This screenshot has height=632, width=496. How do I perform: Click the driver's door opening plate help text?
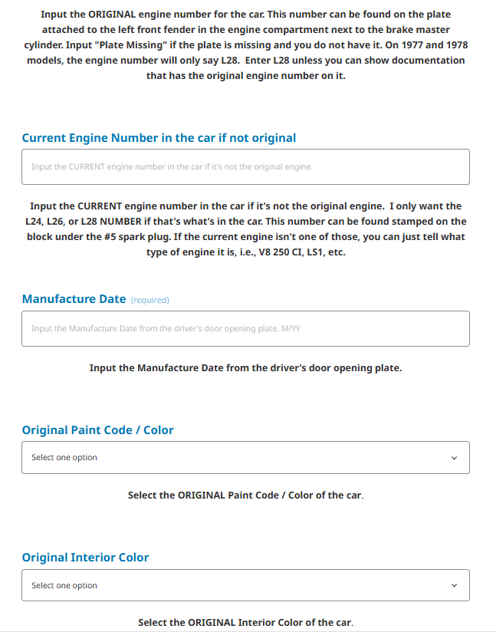(x=245, y=368)
